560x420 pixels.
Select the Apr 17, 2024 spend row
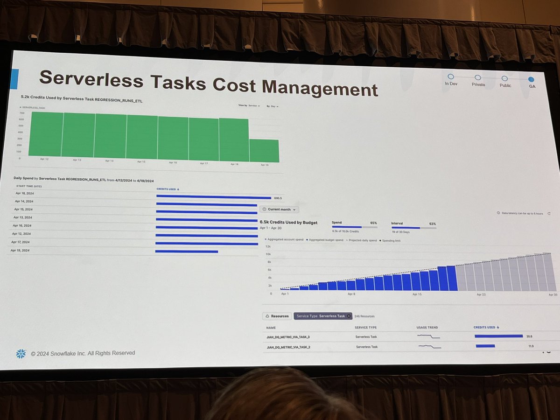135,242
